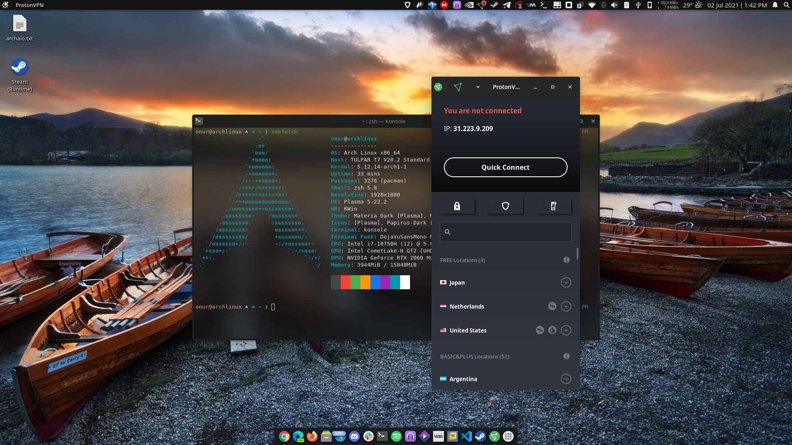
Task: Expand Japan server list
Action: click(566, 283)
